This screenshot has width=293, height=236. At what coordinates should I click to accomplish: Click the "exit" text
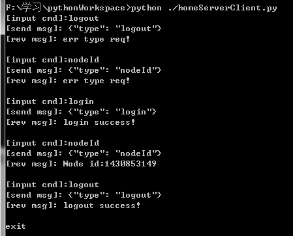coord(16,226)
